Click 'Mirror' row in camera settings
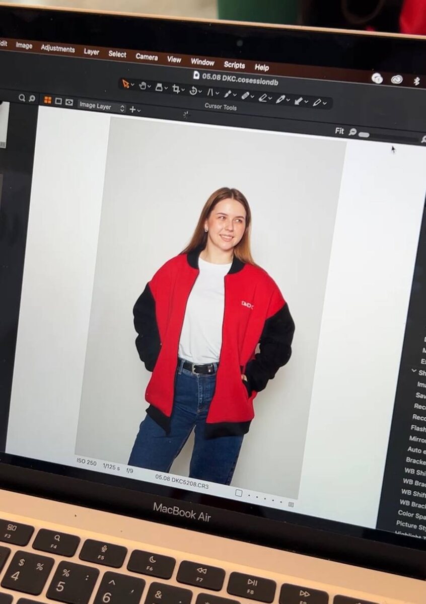 (x=416, y=439)
